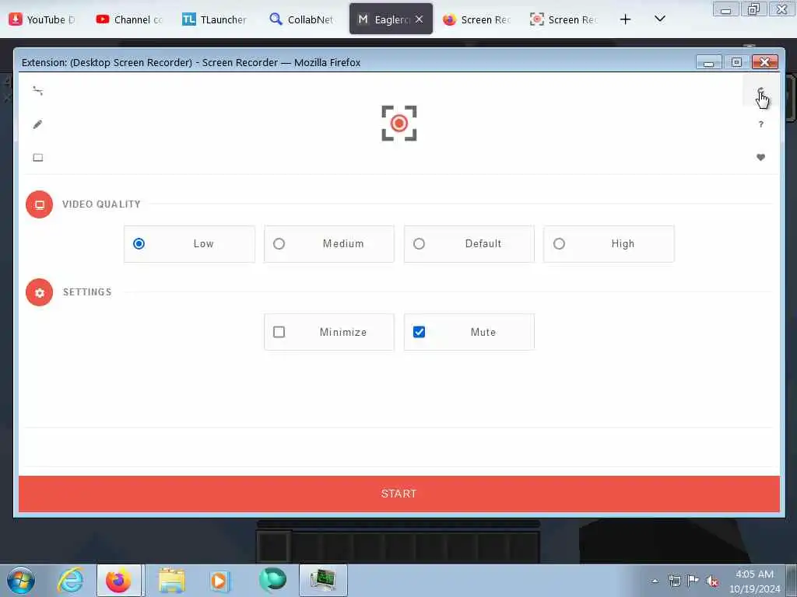Close the Eaglercraft tab
The image size is (797, 597).
coord(419,19)
